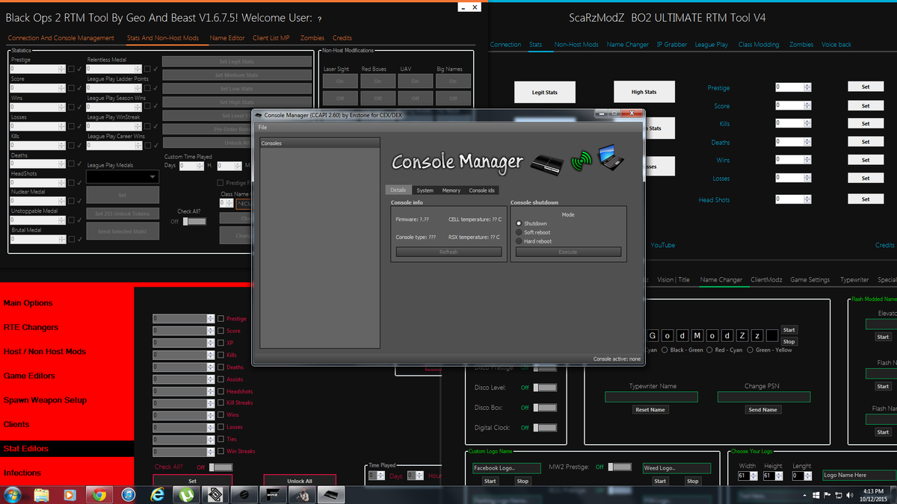Switch to the System tab in Console Manager

point(425,190)
